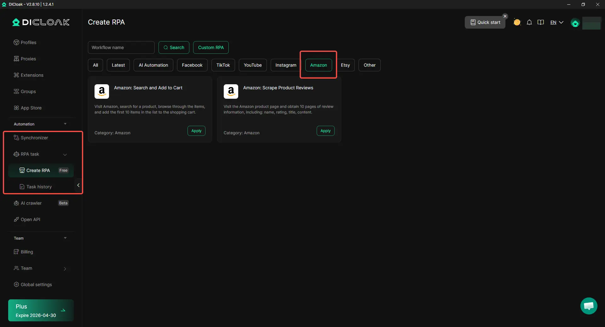Open Profiles from the sidebar

click(x=28, y=42)
